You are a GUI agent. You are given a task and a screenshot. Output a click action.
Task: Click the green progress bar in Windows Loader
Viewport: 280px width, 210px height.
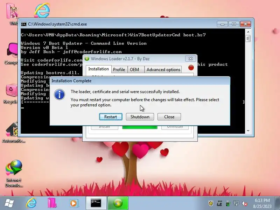tap(140, 127)
